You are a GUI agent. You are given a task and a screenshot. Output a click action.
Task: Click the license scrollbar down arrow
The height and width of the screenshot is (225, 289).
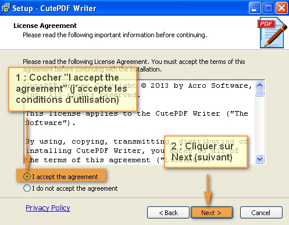(259, 159)
